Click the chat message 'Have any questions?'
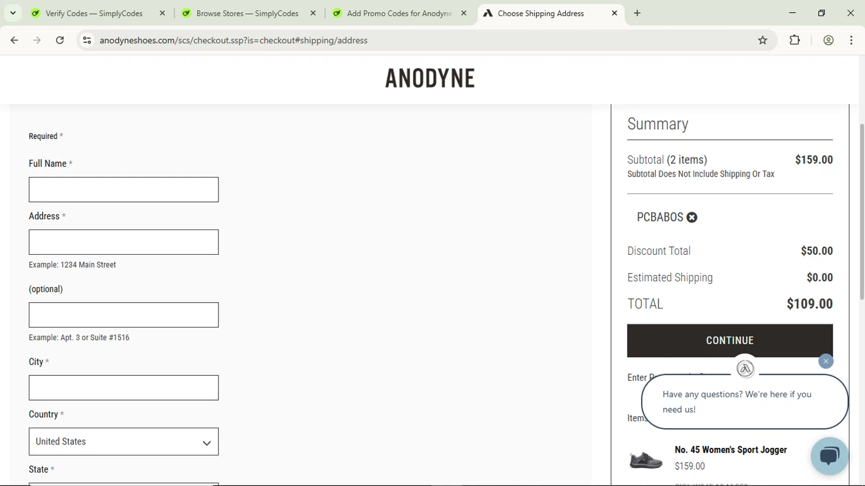Screen dimensions: 865x486 click(737, 402)
